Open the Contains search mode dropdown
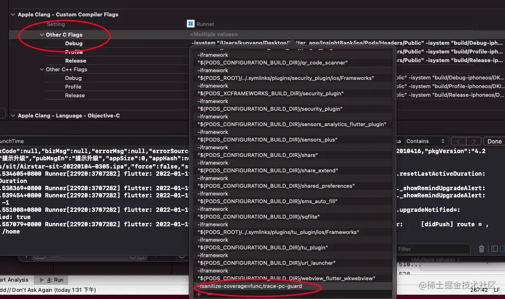Screen dimensions: 505x299 425,141
